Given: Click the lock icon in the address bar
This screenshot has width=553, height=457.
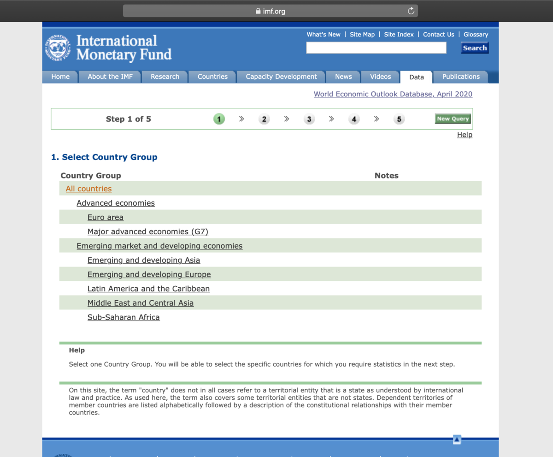Looking at the screenshot, I should coord(258,11).
